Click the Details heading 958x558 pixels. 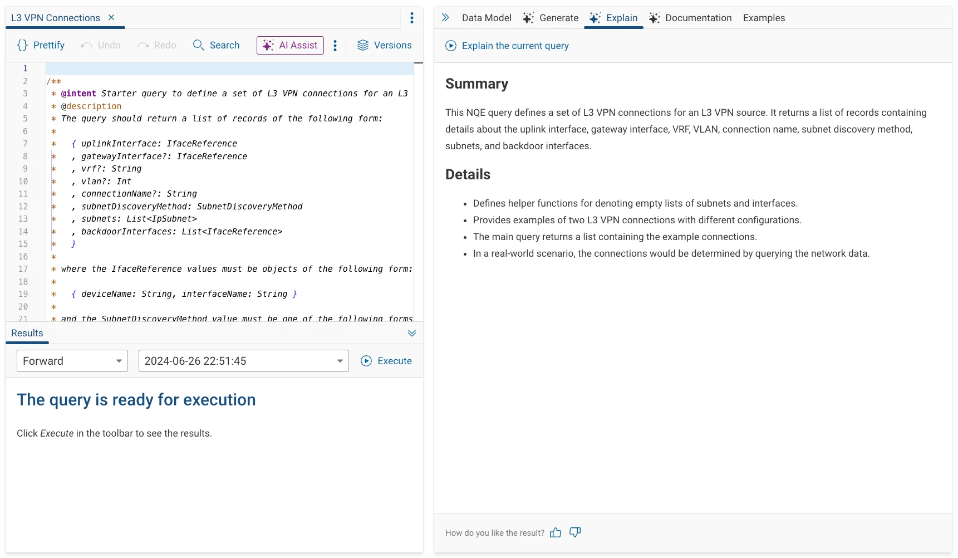(468, 174)
